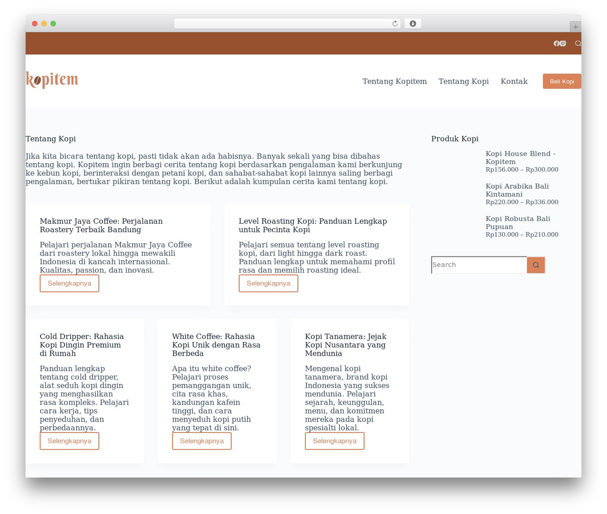
Task: Reload the page using the refresh icon
Action: [395, 24]
